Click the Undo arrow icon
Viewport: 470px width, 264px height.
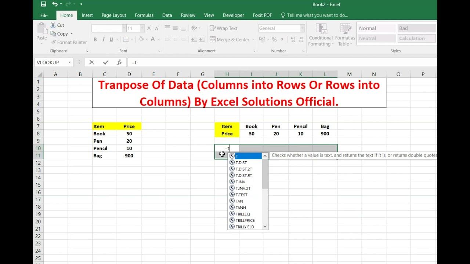(55, 4)
